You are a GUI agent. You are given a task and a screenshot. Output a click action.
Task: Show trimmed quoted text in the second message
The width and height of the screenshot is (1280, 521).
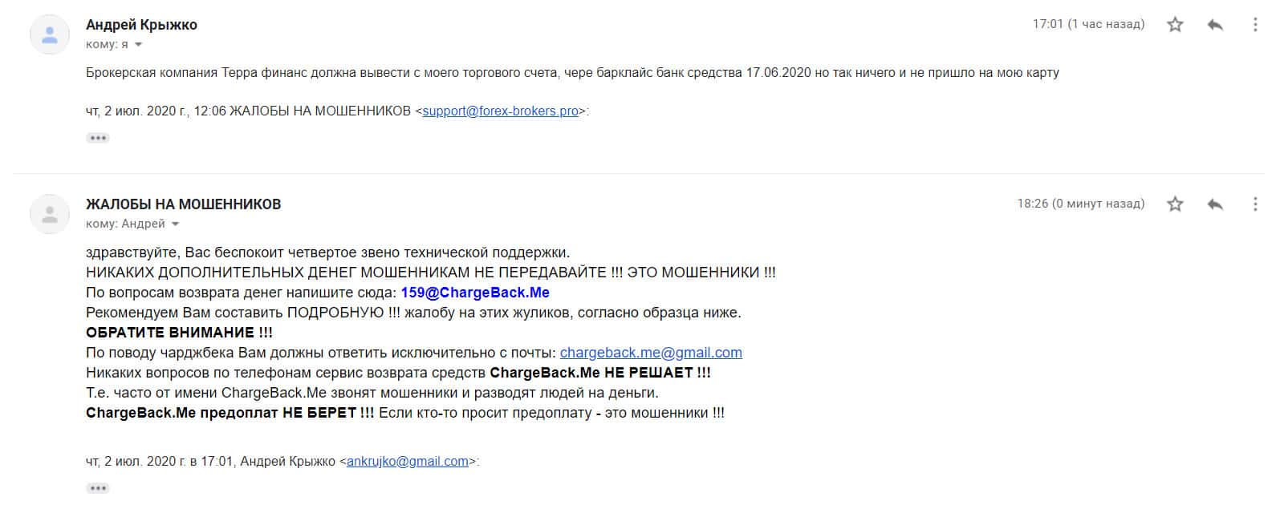click(98, 488)
